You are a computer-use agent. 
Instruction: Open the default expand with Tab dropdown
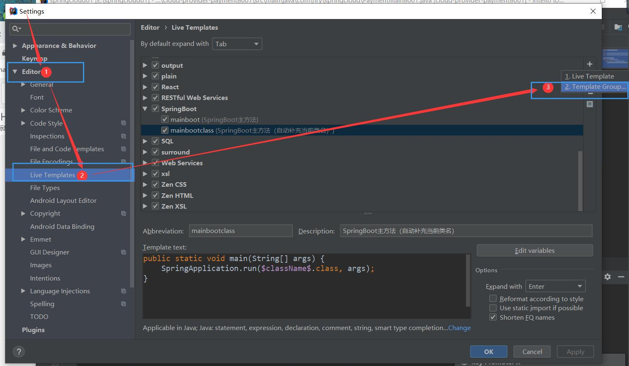(x=237, y=44)
